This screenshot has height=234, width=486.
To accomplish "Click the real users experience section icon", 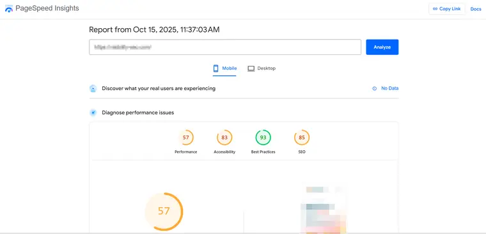I will (93, 89).
